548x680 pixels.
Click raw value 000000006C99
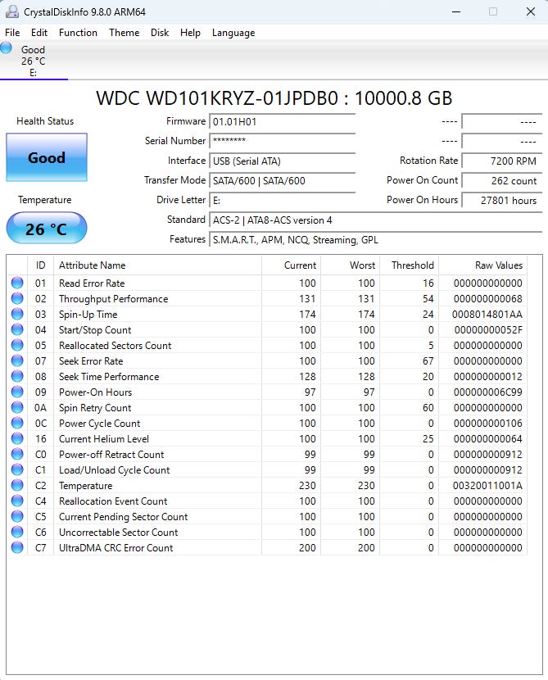click(x=487, y=392)
